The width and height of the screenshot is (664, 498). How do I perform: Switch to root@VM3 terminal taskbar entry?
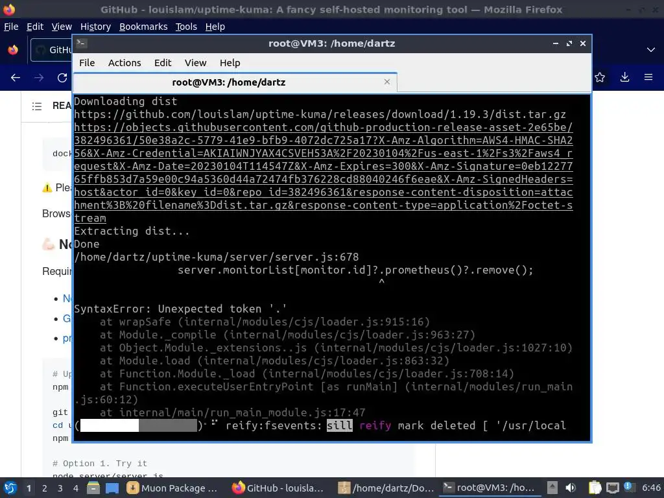tap(489, 488)
